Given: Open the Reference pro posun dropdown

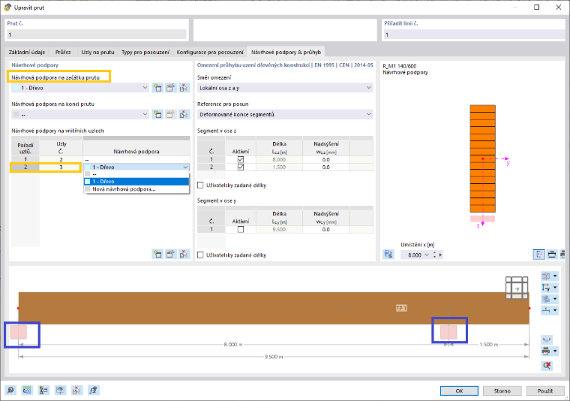Looking at the screenshot, I should coord(285,114).
